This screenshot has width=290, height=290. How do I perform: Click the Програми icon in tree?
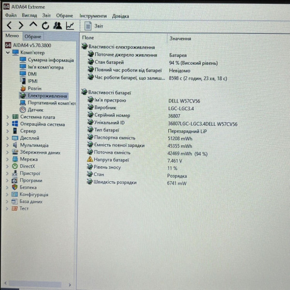pos(14,180)
